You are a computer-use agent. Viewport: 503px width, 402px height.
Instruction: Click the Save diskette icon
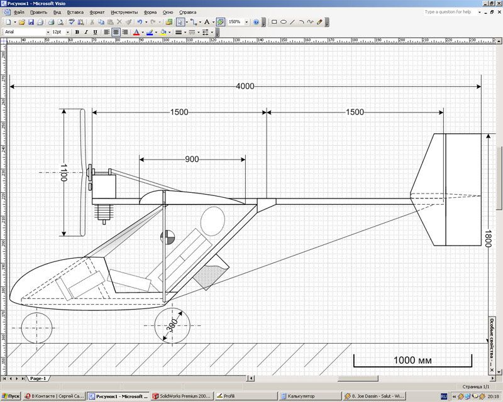coord(31,21)
